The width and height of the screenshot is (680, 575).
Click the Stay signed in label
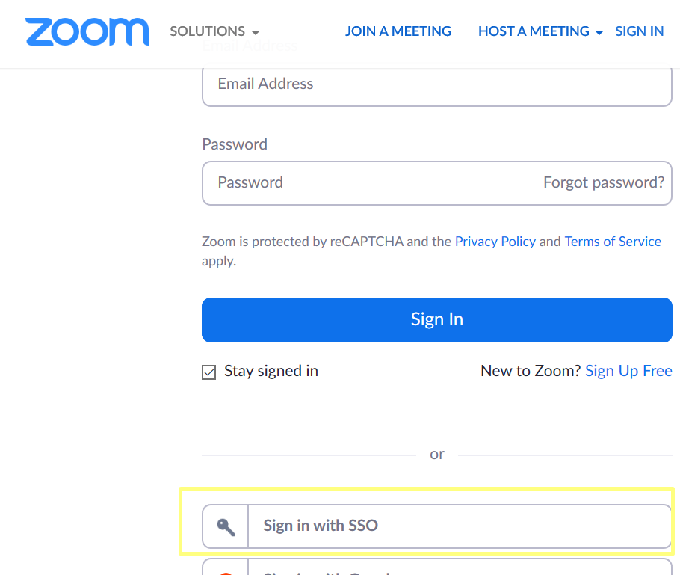click(271, 371)
